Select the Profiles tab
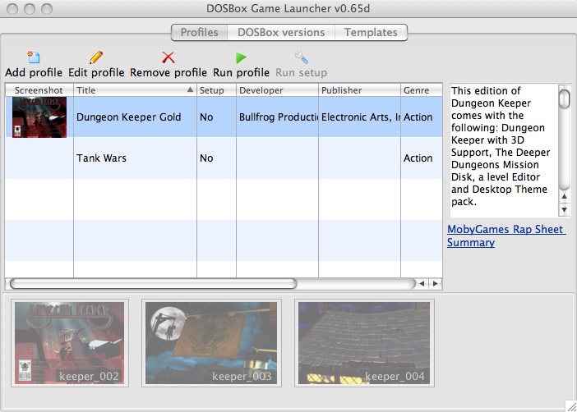577x412 pixels. pos(199,33)
